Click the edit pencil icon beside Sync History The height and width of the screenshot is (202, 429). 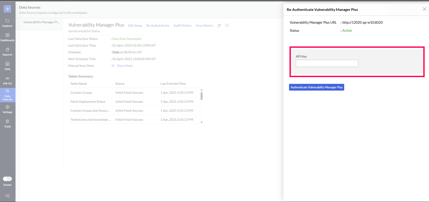[219, 26]
